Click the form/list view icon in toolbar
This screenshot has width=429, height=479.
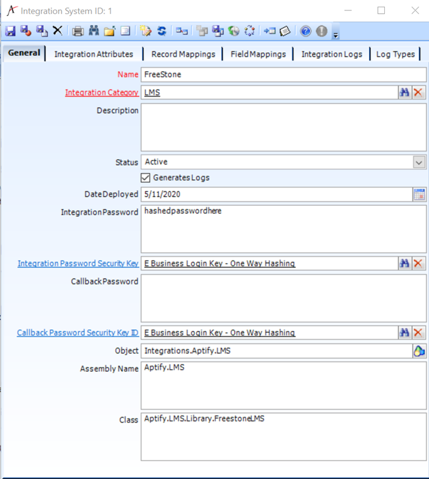point(125,31)
